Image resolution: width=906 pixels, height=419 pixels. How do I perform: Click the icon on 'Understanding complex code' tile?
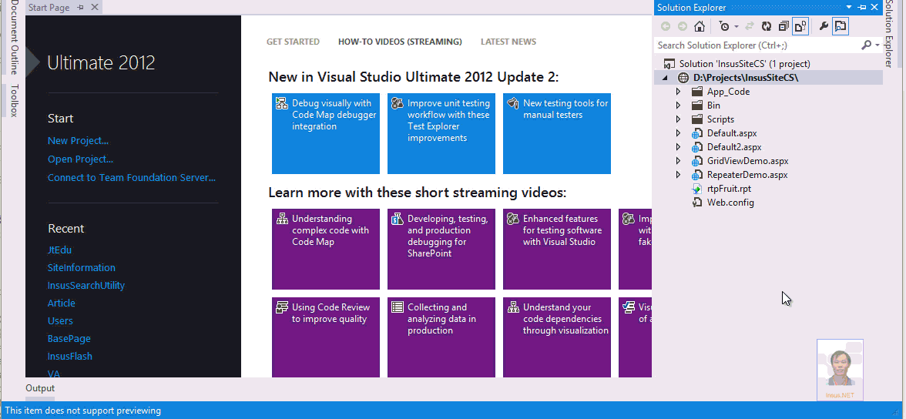(x=282, y=219)
